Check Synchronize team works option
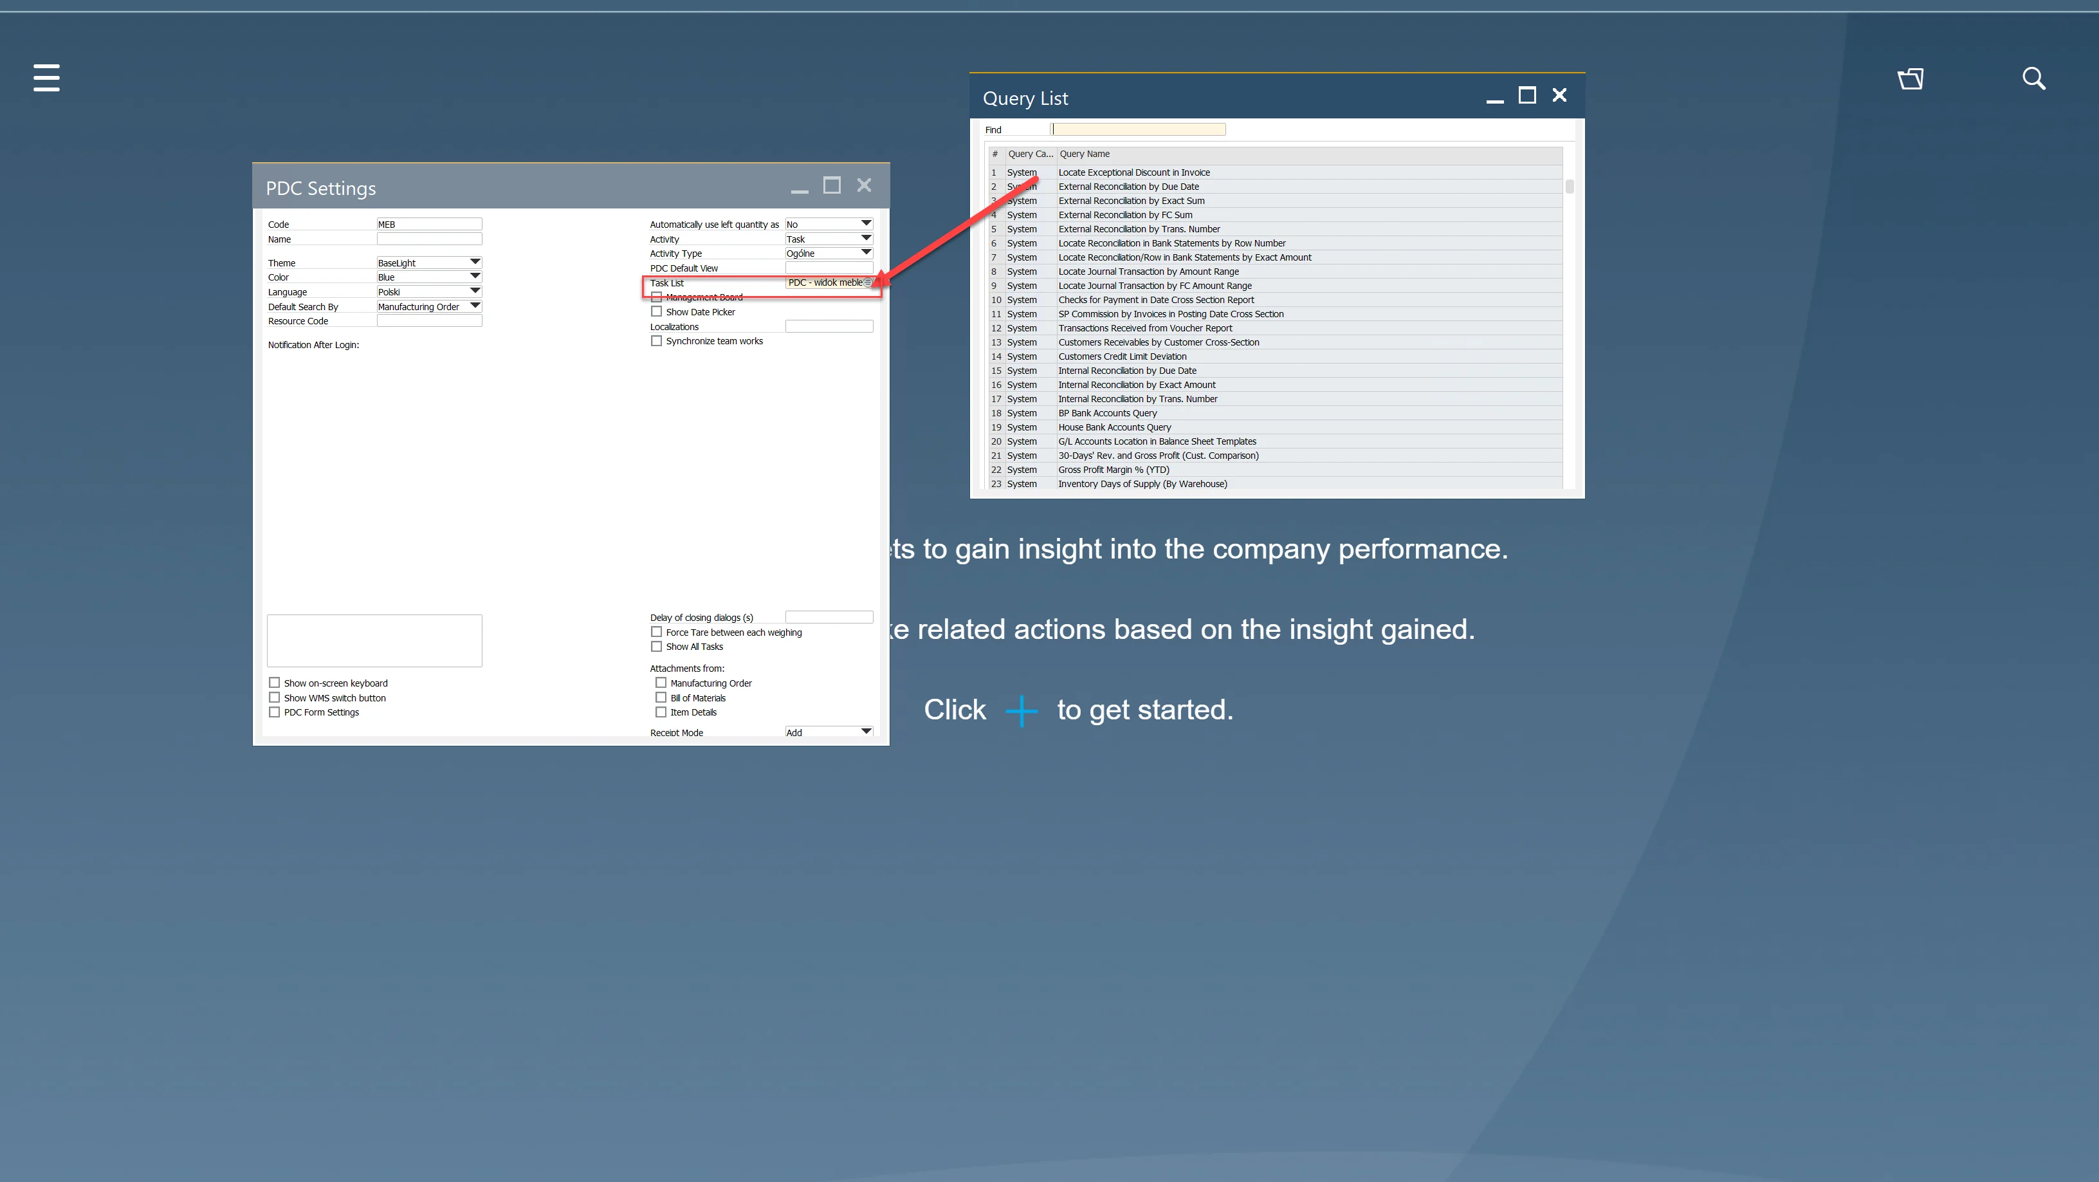2099x1182 pixels. point(657,341)
